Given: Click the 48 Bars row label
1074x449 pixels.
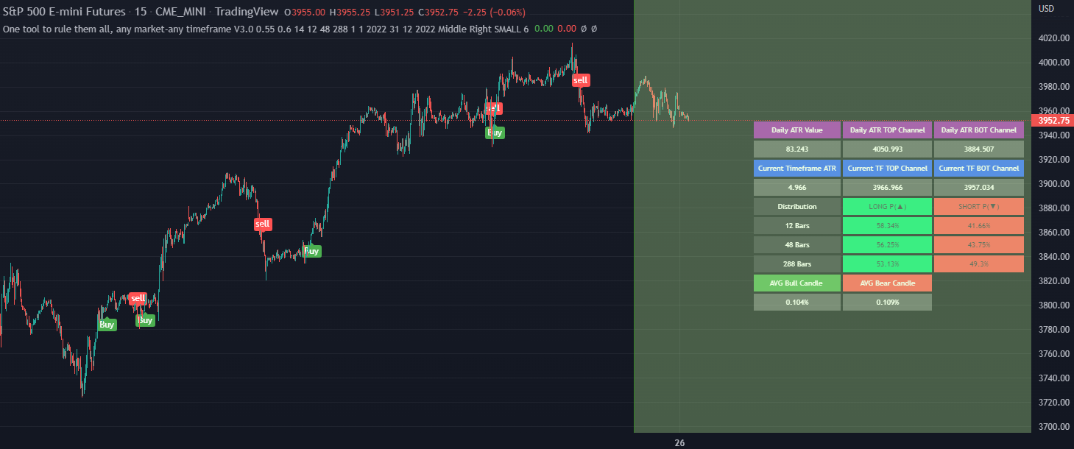Looking at the screenshot, I should tap(796, 245).
